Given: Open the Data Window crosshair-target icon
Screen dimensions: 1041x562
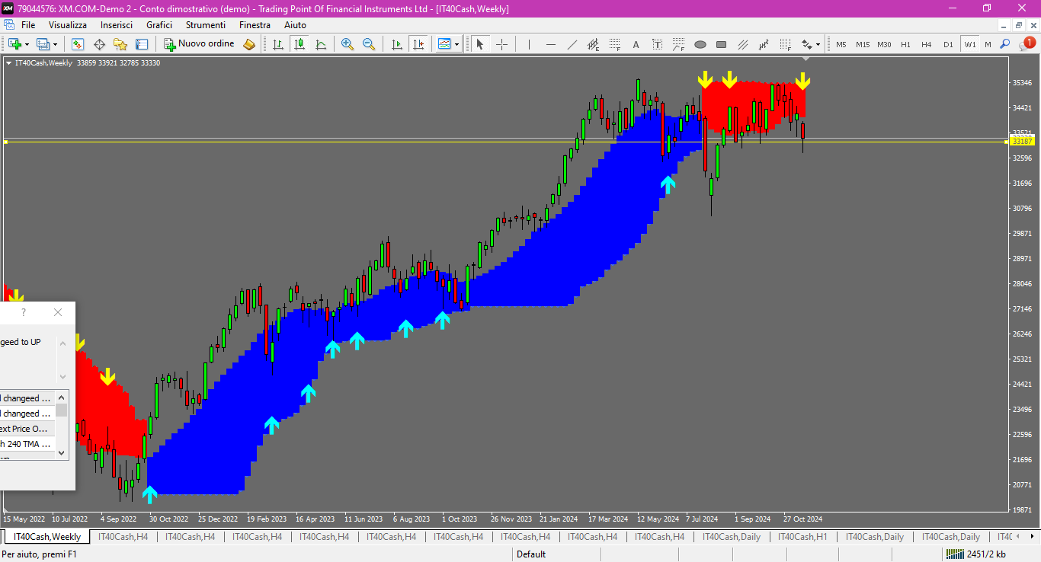Looking at the screenshot, I should (99, 44).
